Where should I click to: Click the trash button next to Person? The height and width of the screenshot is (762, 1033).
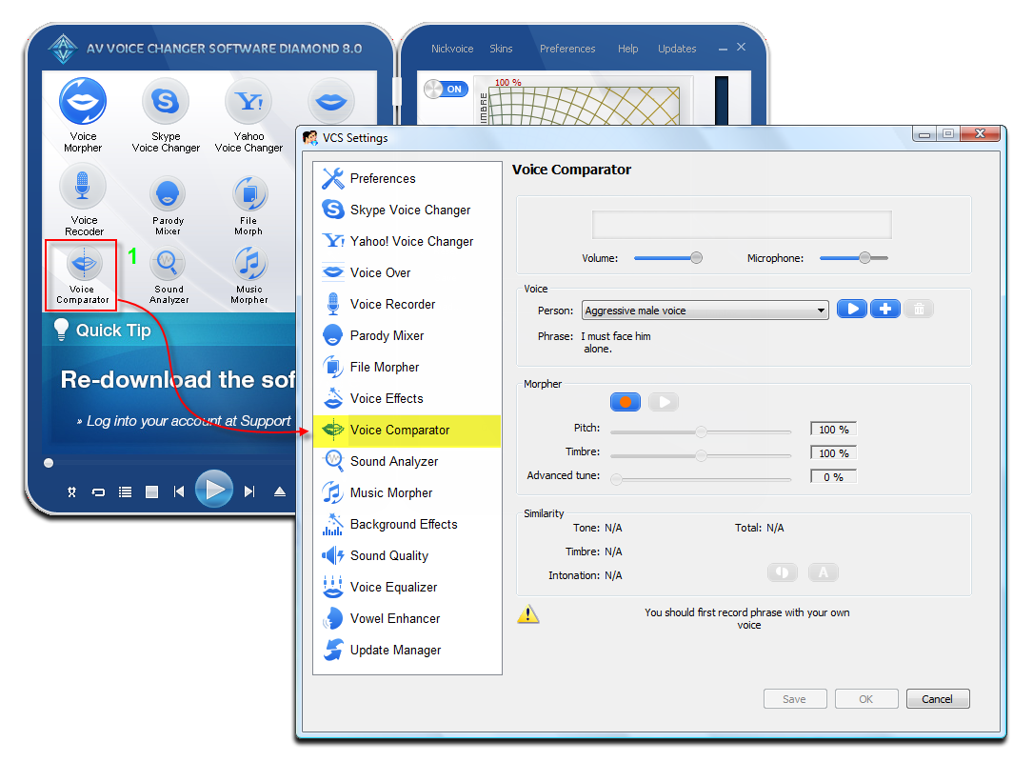(919, 309)
